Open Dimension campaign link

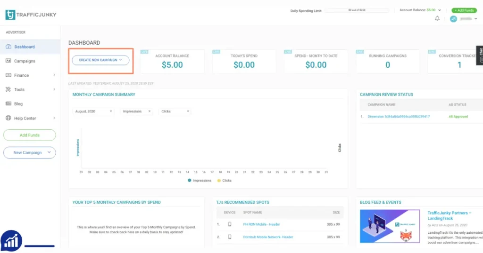point(399,117)
